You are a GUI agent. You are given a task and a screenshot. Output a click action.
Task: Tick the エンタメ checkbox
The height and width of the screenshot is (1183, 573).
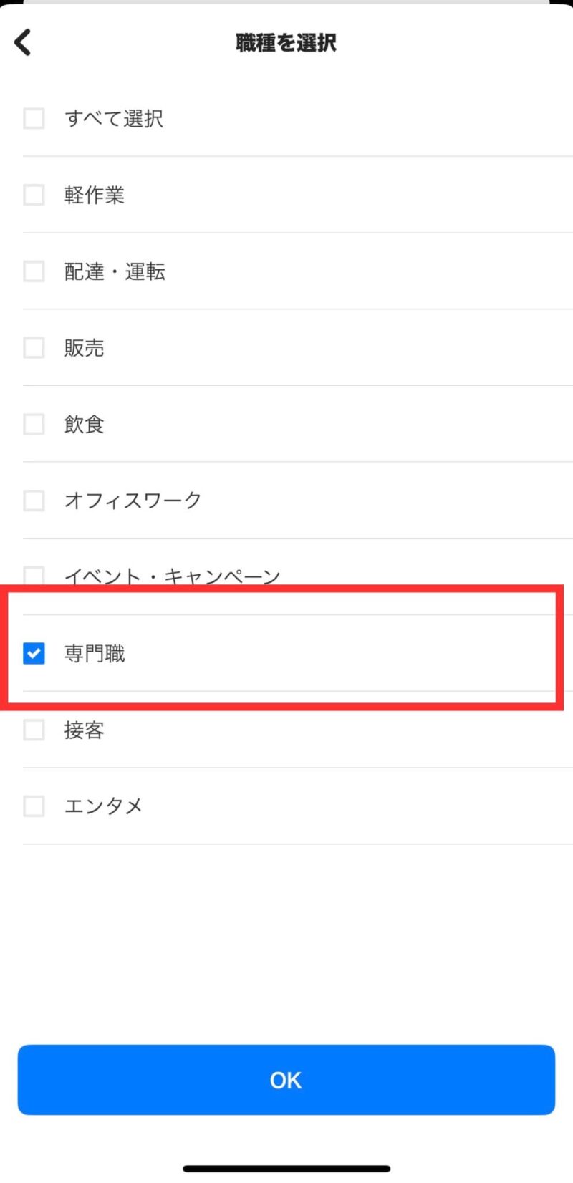[34, 806]
